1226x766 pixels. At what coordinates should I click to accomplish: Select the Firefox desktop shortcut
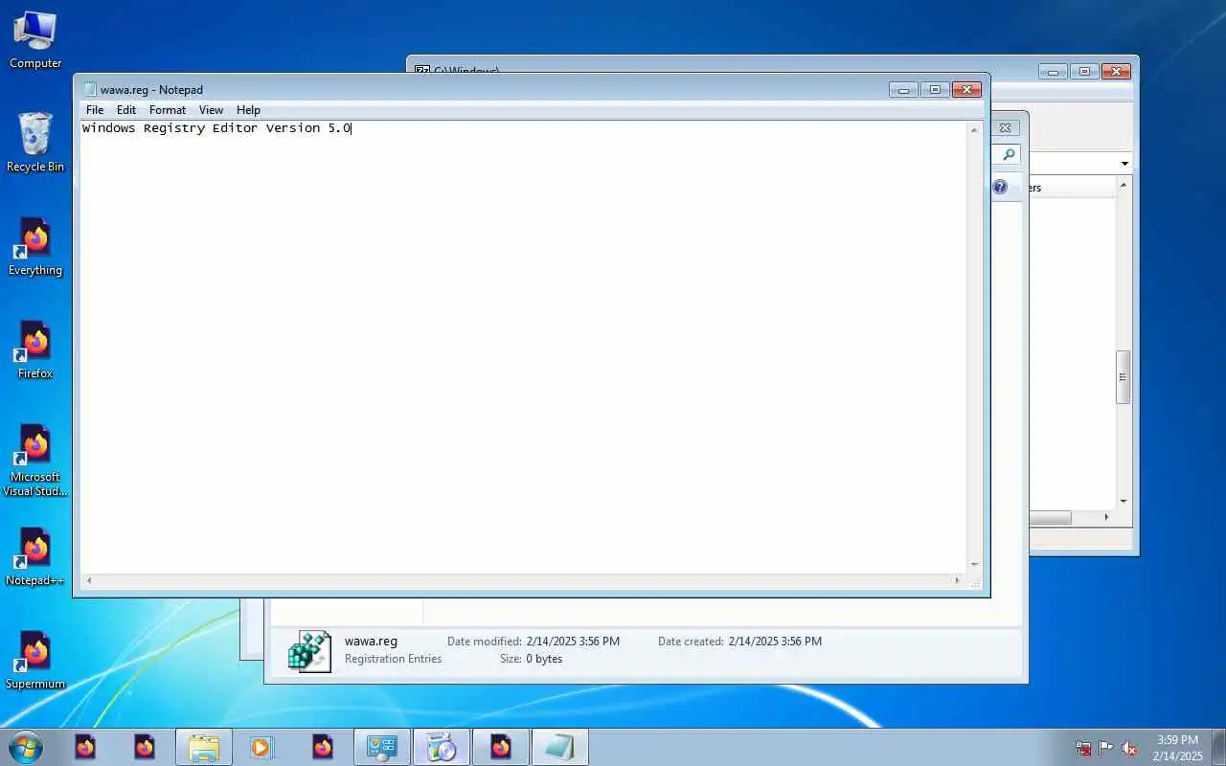click(35, 350)
